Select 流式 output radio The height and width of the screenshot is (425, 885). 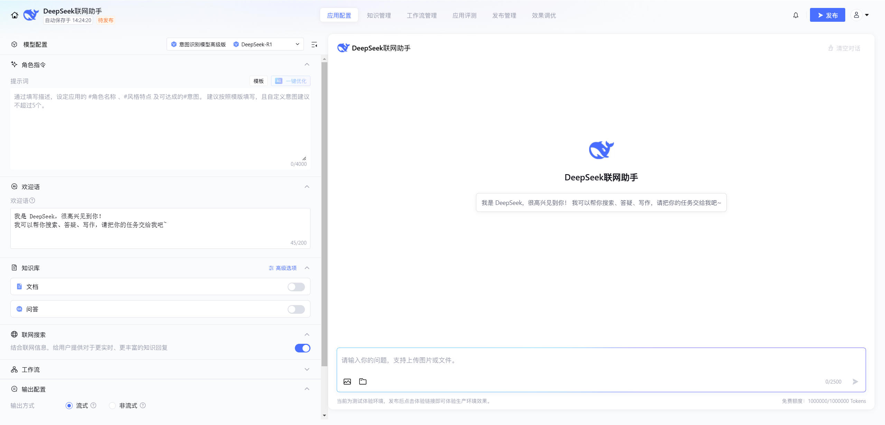(x=69, y=406)
